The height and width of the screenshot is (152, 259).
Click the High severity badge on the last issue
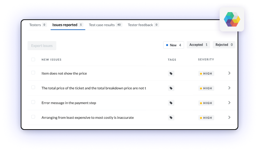click(206, 118)
